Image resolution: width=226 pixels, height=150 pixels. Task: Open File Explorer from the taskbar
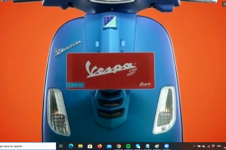click(80, 146)
